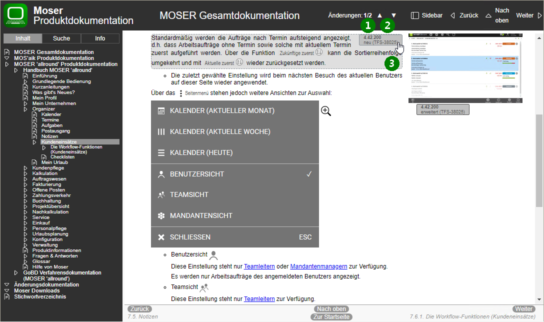The width and height of the screenshot is (544, 322).
Task: Go to the next page via Weiter in the header
Action: click(x=528, y=15)
